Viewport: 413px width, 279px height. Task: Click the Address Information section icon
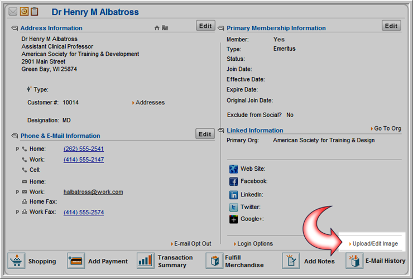pos(15,28)
